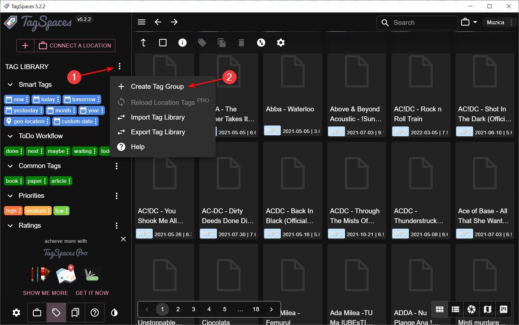
Task: Switch to mapique map perspective icon
Action: [x=488, y=309]
